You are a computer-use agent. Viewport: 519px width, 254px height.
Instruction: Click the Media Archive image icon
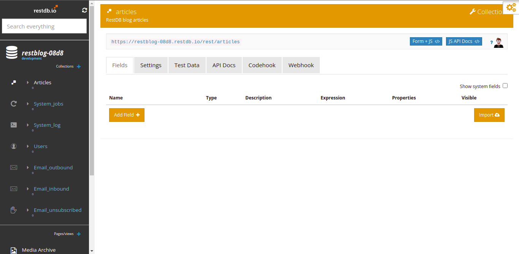point(14,250)
